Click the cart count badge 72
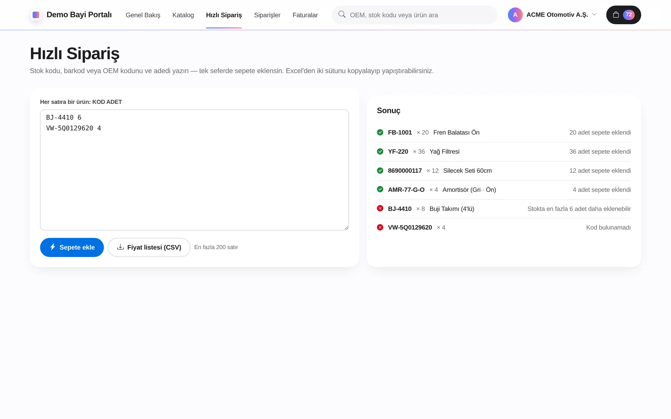 point(629,15)
